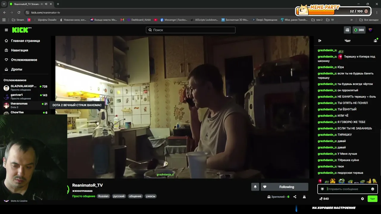Send message with the green 'Чат' button

(372, 199)
